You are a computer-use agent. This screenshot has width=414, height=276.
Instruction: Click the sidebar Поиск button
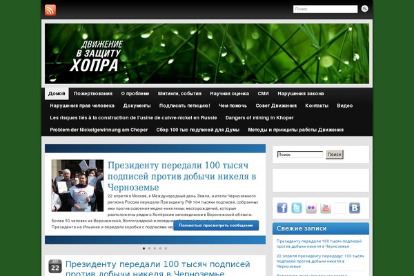tap(335, 155)
